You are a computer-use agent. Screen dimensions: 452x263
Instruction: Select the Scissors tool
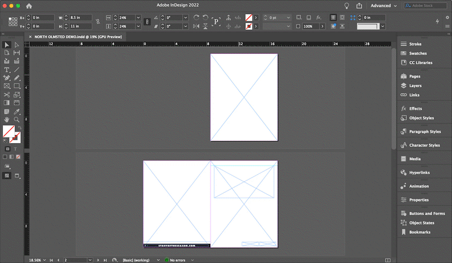tap(7, 94)
